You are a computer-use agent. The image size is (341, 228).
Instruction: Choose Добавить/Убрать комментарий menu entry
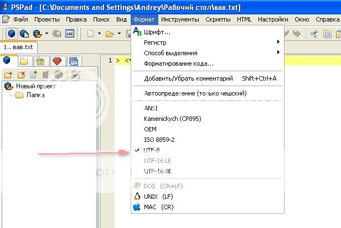(x=208, y=78)
